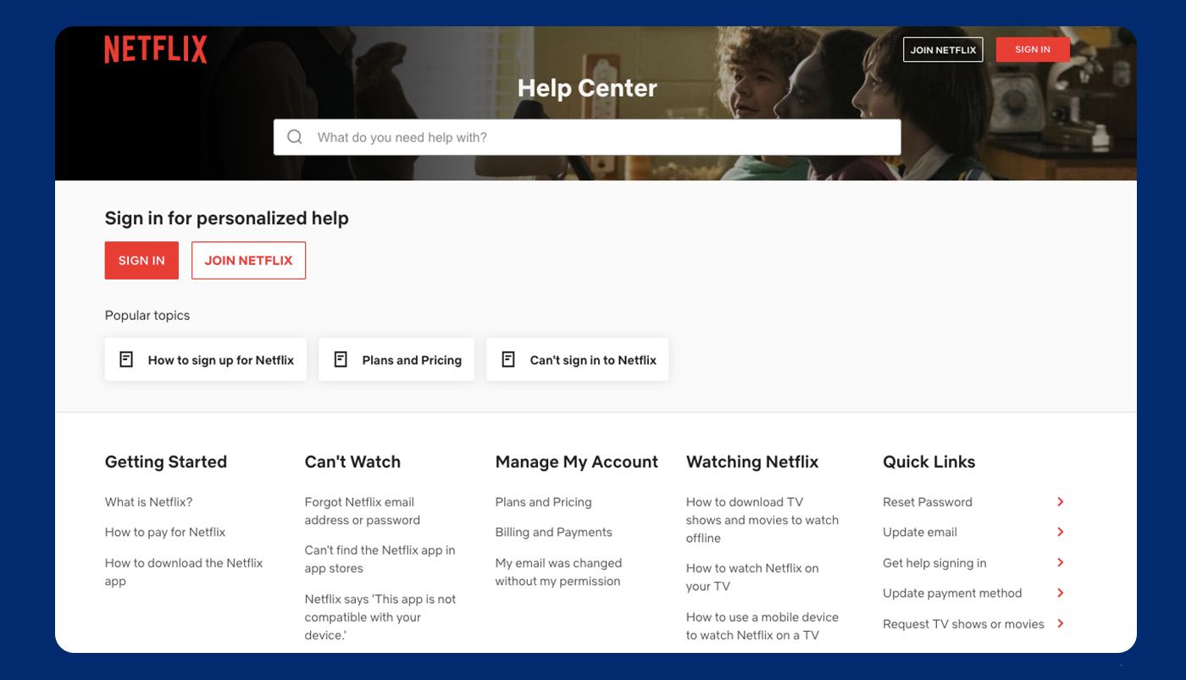Open 'This app is not compatible' article

[380, 616]
